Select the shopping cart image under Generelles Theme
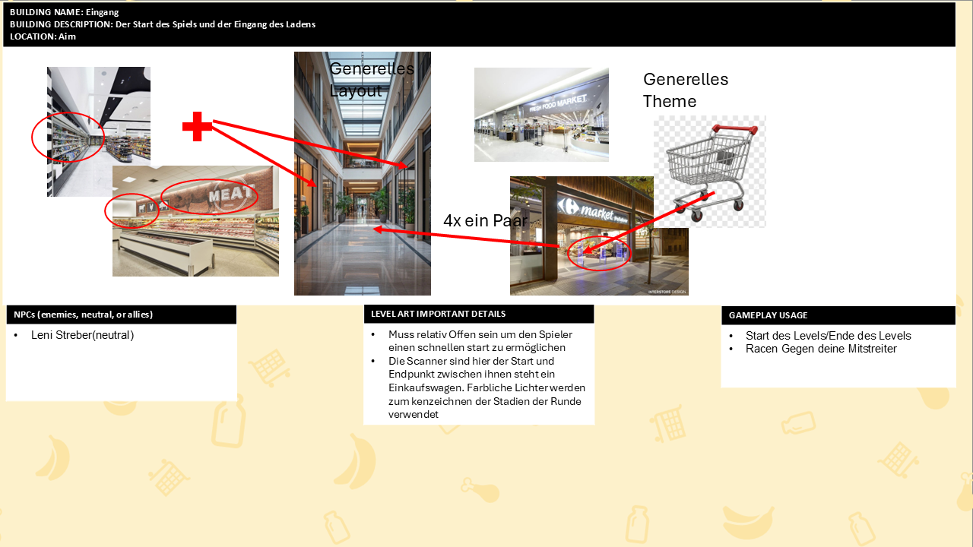This screenshot has width=973, height=547. 710,172
